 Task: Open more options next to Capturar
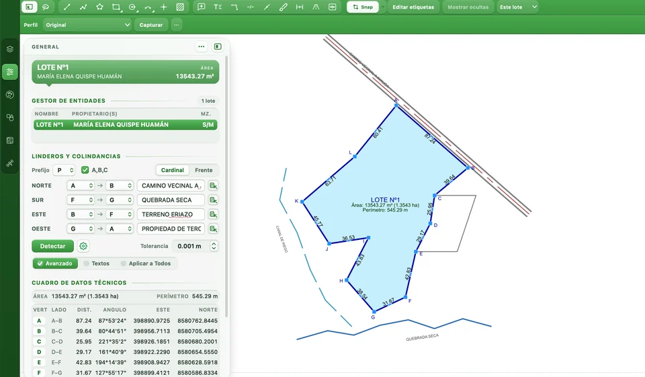tap(177, 25)
